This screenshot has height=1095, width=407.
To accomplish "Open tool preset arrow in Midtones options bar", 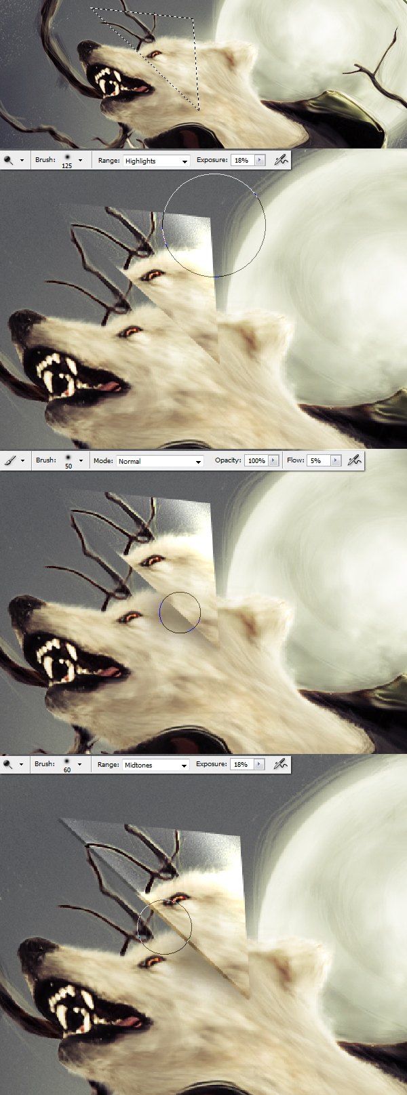I will pyautogui.click(x=21, y=764).
